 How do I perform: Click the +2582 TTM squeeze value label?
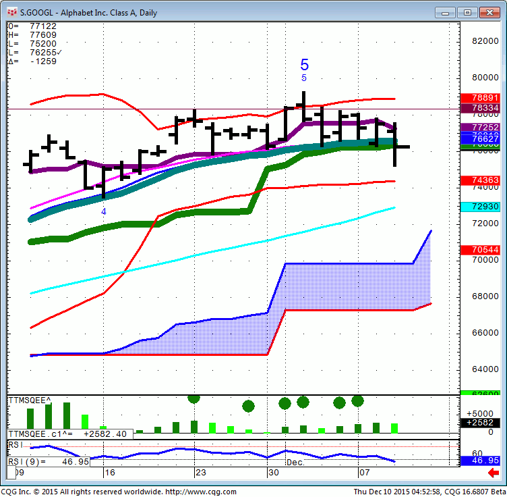click(480, 423)
